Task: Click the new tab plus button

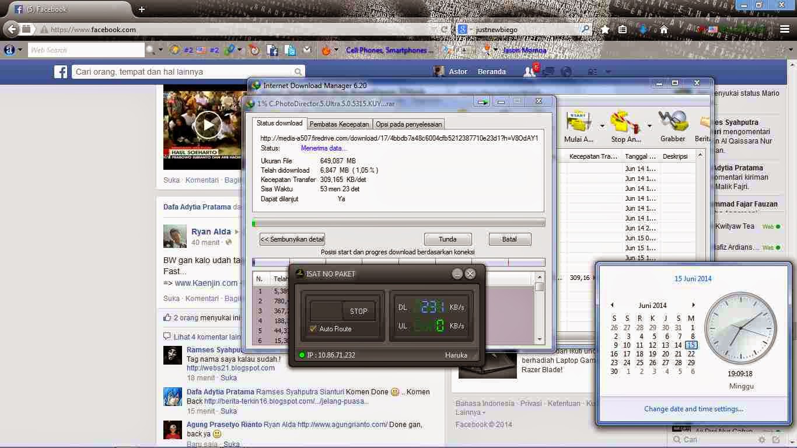Action: pyautogui.click(x=141, y=9)
